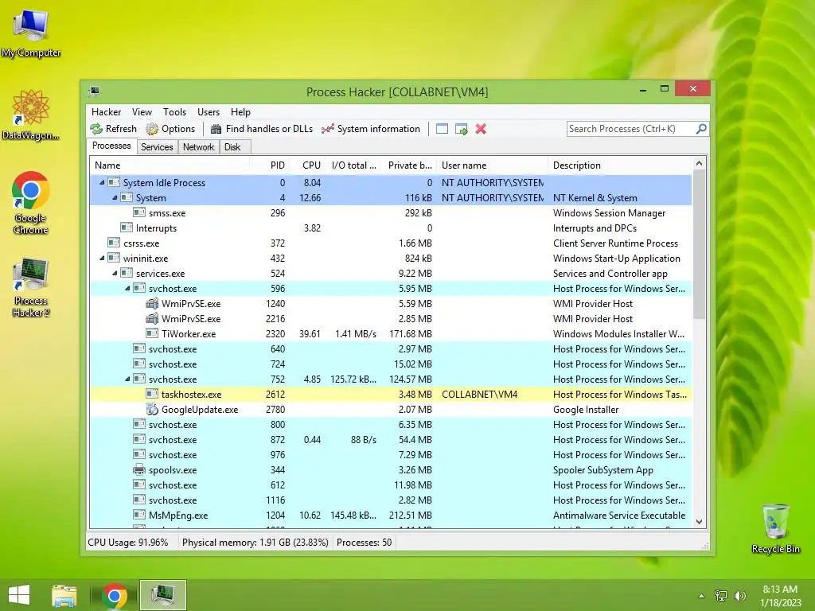Open the View menu
Viewport: 815px width, 611px height.
point(142,111)
